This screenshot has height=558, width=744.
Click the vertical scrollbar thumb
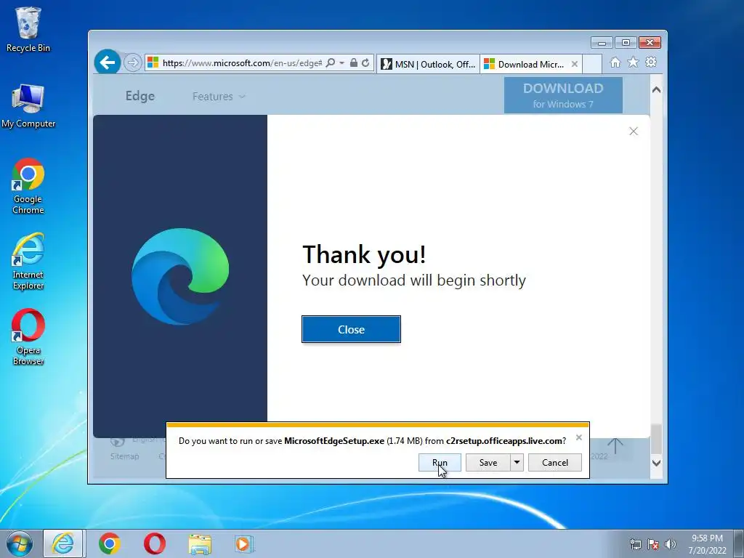click(656, 440)
